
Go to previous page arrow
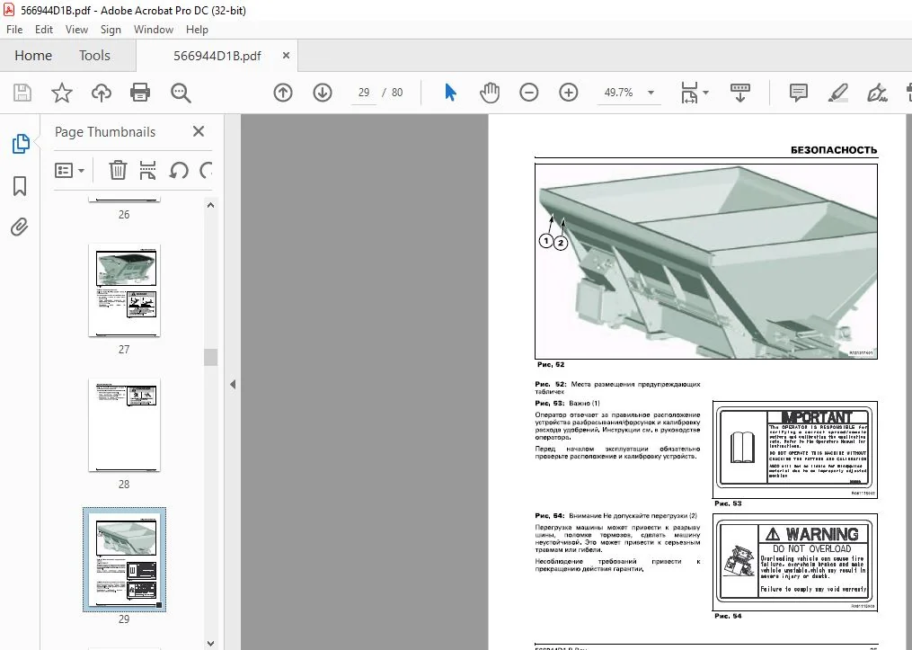pos(283,93)
